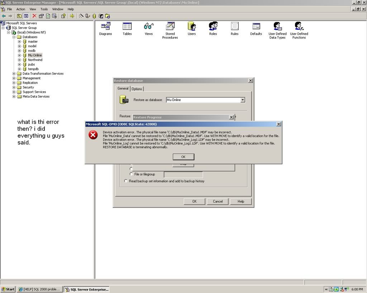Open the Diagrams icon in the database pane
Viewport: 367px width, 293px height.
(105, 26)
